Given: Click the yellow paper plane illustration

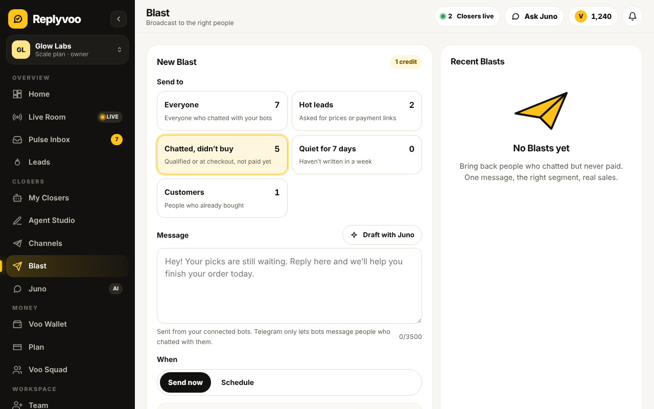Looking at the screenshot, I should (x=541, y=110).
